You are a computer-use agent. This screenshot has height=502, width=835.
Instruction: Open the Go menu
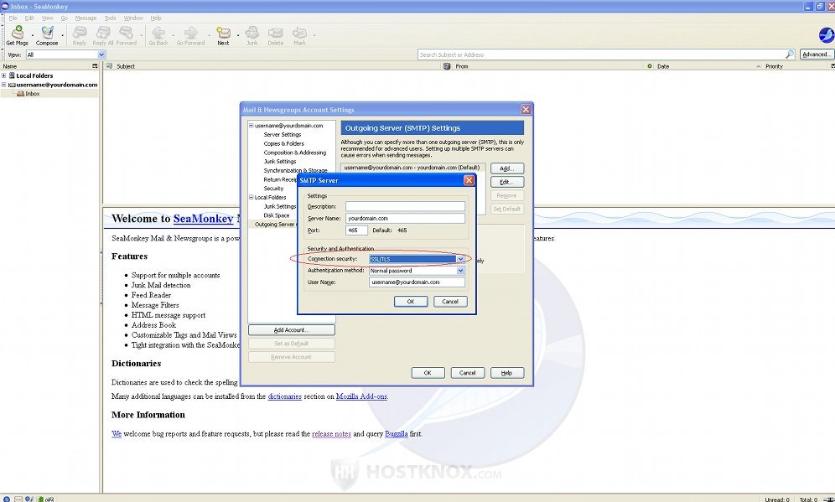[x=64, y=18]
